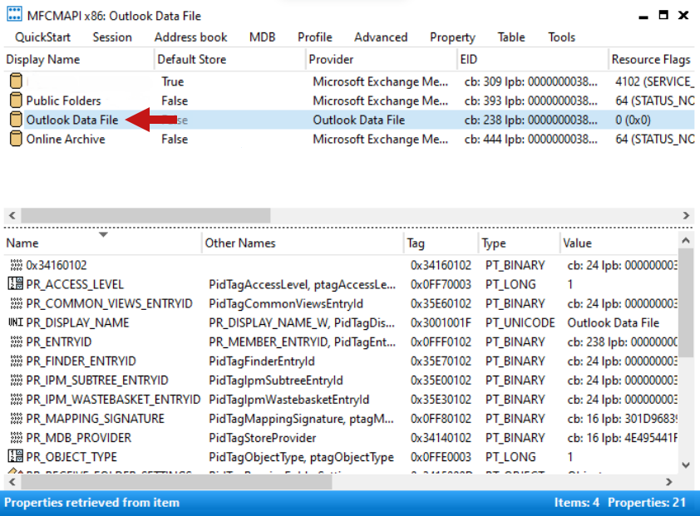Click the 'cb: 444' EID cell
Viewport: 700px width, 516px height.
point(530,139)
